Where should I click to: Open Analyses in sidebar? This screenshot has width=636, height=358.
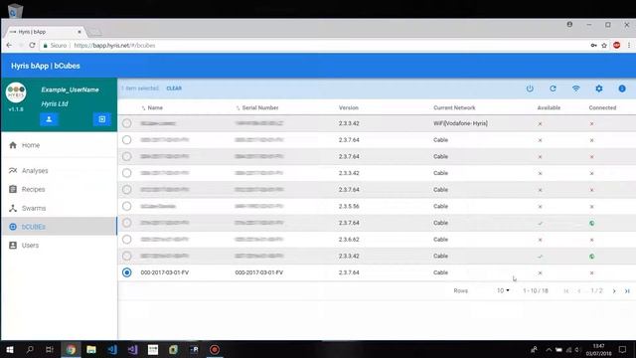[x=59, y=171]
